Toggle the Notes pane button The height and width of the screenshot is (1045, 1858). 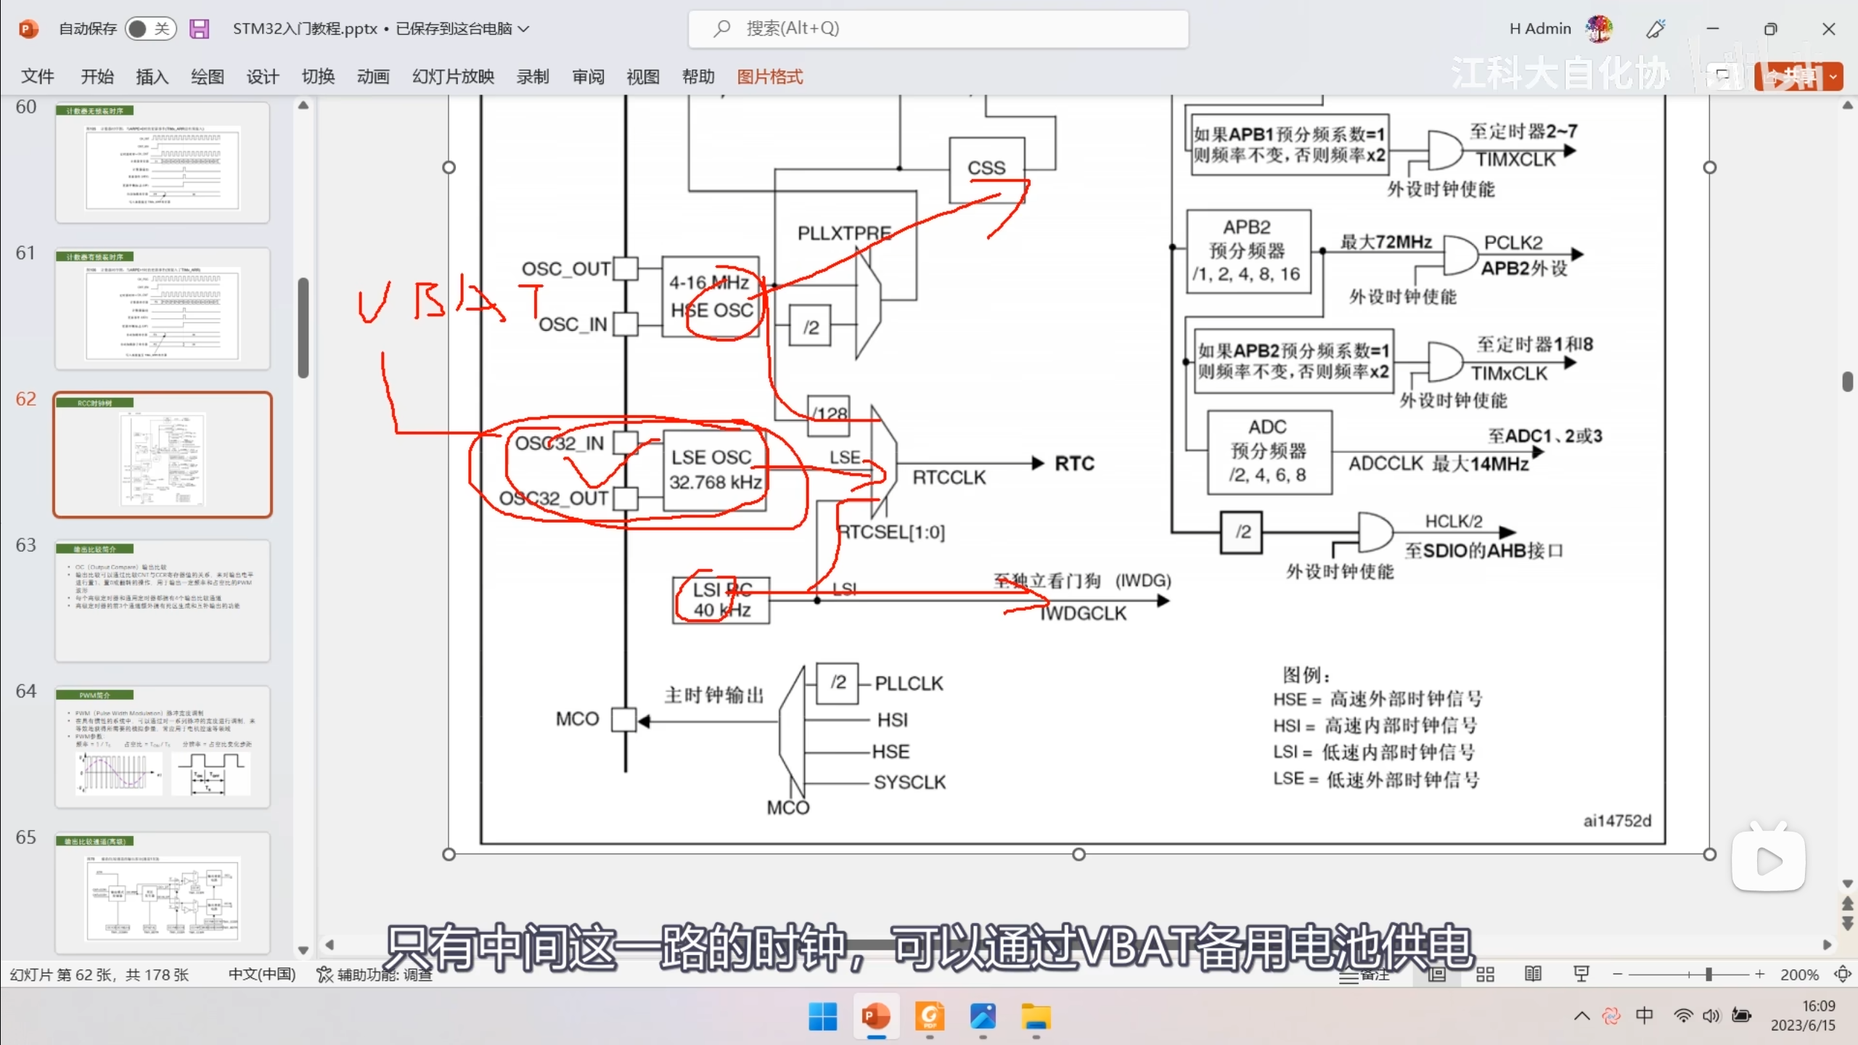pyautogui.click(x=1364, y=975)
